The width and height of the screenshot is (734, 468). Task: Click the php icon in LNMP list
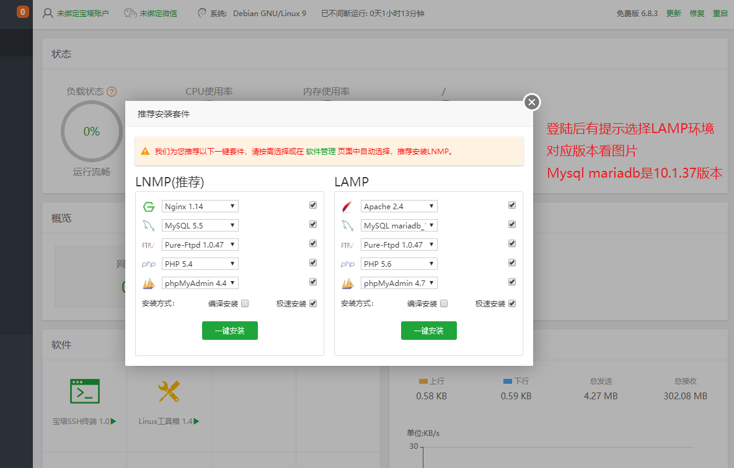click(148, 264)
